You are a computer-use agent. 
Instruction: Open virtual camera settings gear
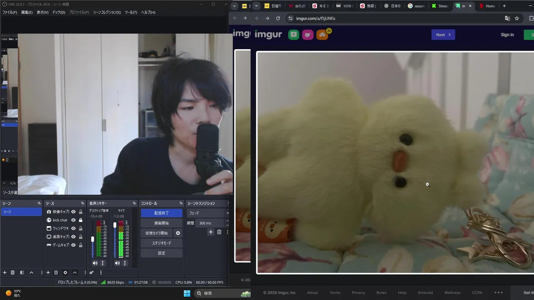point(178,233)
